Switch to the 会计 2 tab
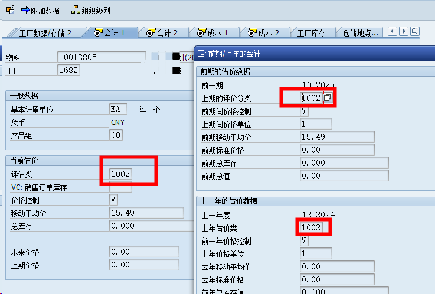435x294 pixels. pyautogui.click(x=162, y=33)
